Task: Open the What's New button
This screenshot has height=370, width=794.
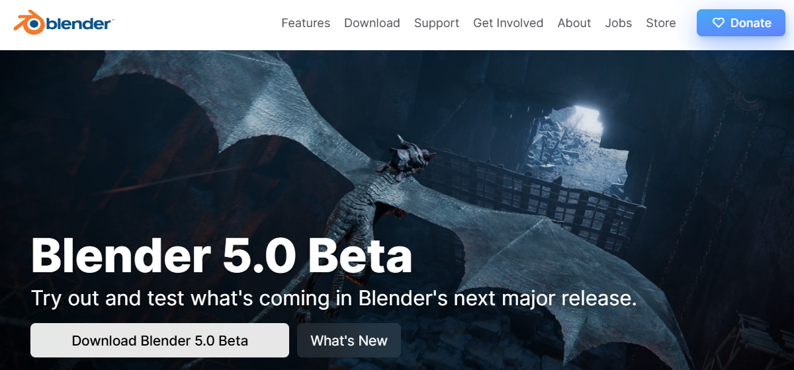Action: click(349, 340)
